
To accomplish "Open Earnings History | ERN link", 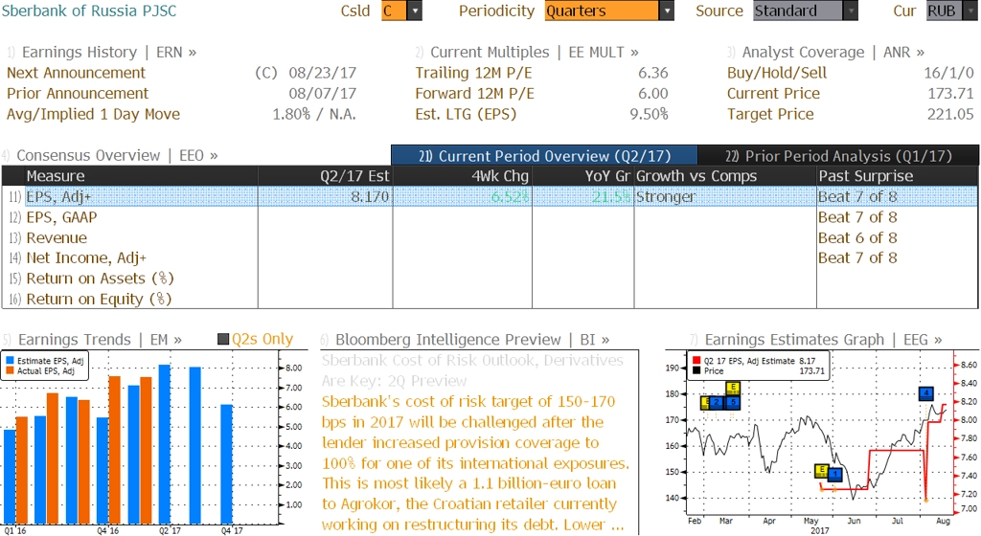I will click(x=109, y=53).
